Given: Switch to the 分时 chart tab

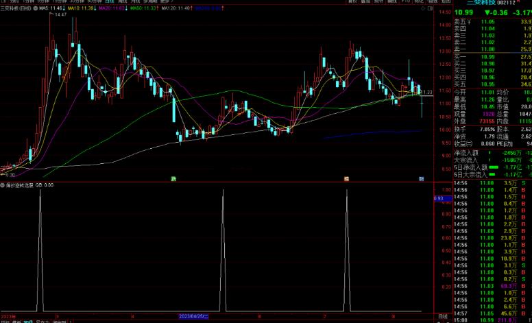Looking at the screenshot, I should pos(14,1).
